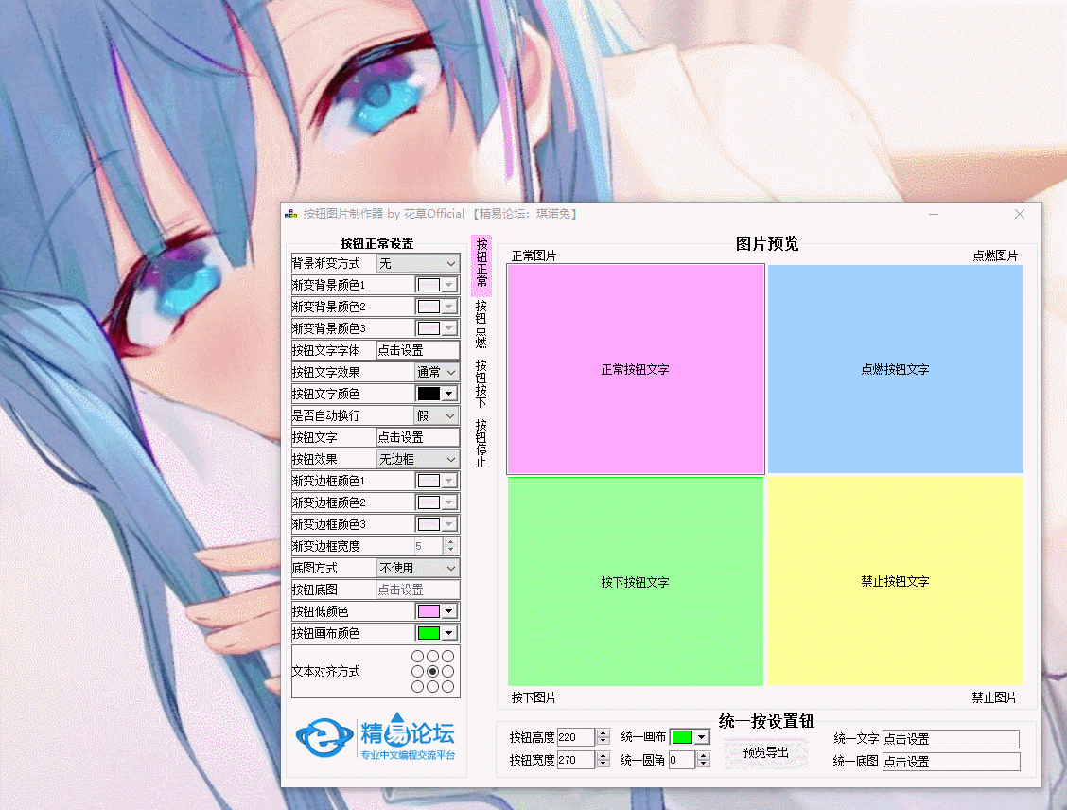Screen dimensions: 1067x810
Task: Close the 按钮图片制作器 window
Action: [1020, 214]
